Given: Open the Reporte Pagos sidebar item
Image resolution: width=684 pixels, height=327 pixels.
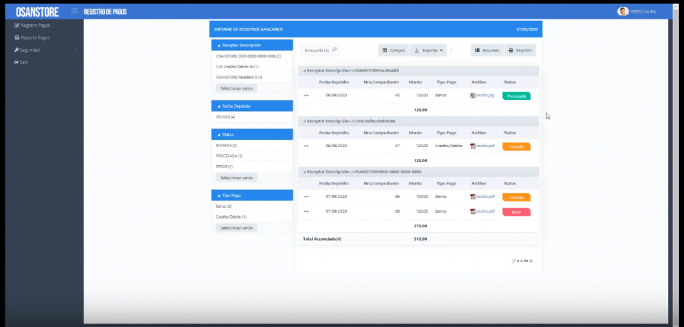Looking at the screenshot, I should pyautogui.click(x=35, y=37).
